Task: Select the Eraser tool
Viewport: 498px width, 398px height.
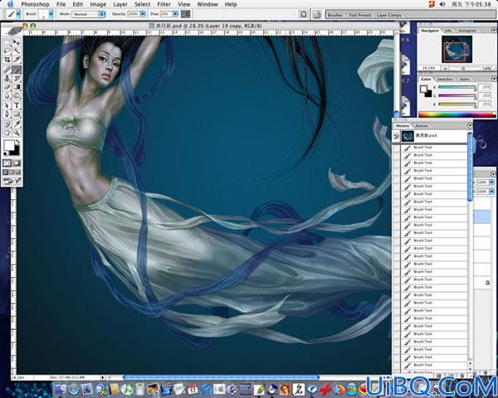Action: pyautogui.click(x=7, y=86)
